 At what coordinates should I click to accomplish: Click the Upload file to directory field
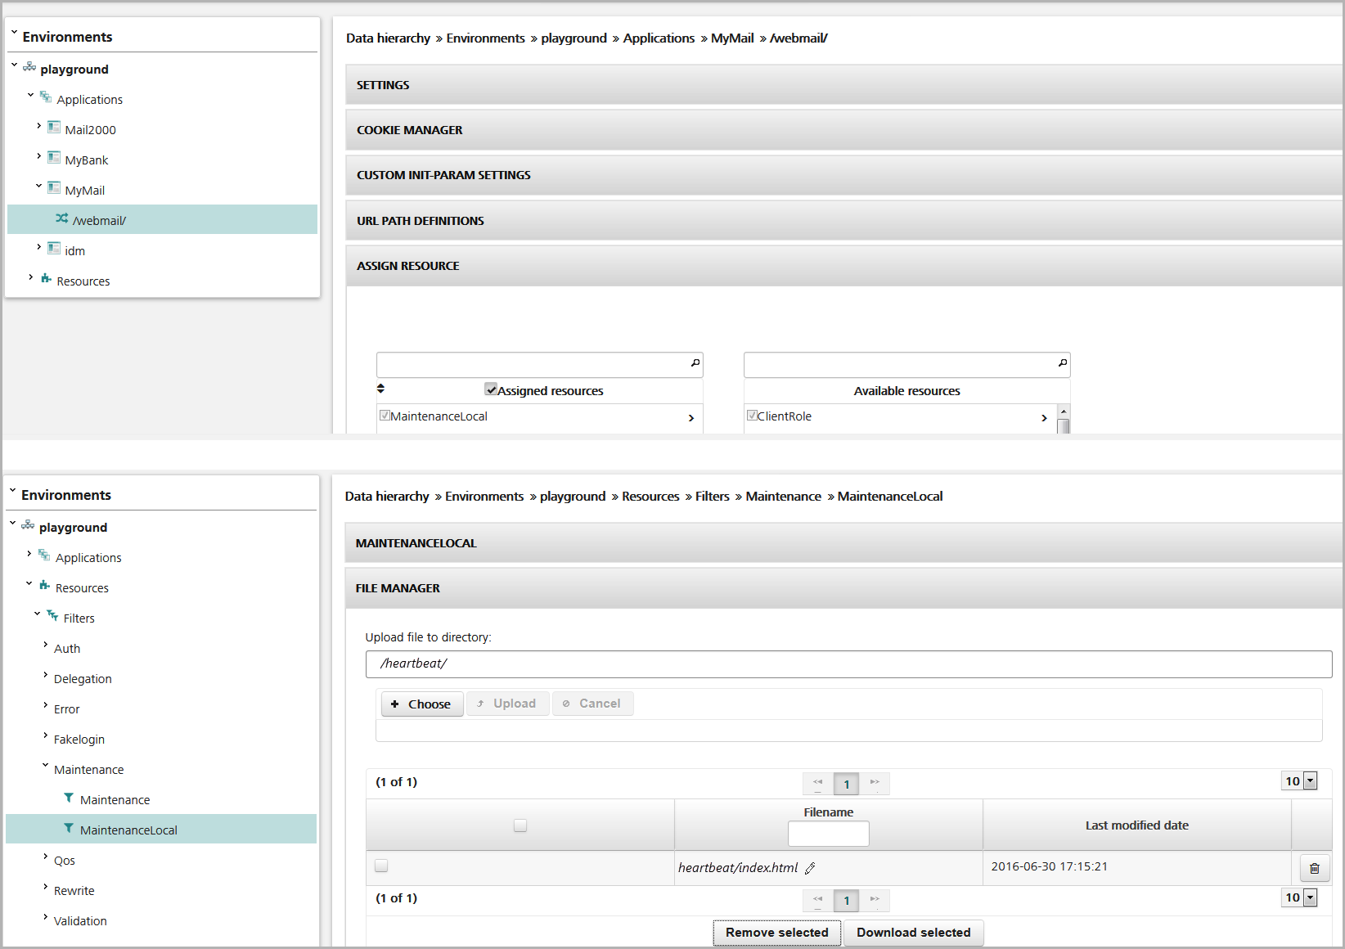(x=848, y=664)
